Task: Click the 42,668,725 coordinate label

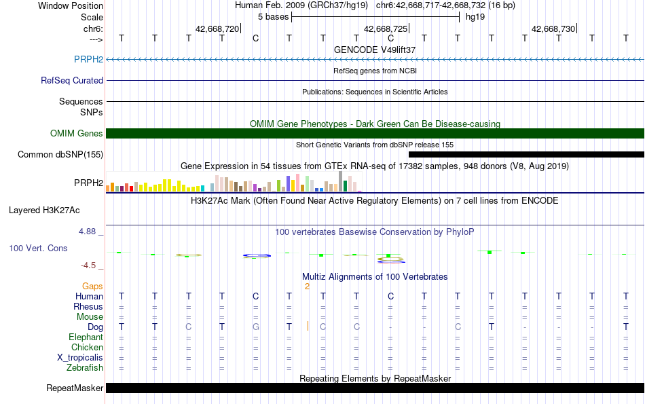Action: (386, 29)
